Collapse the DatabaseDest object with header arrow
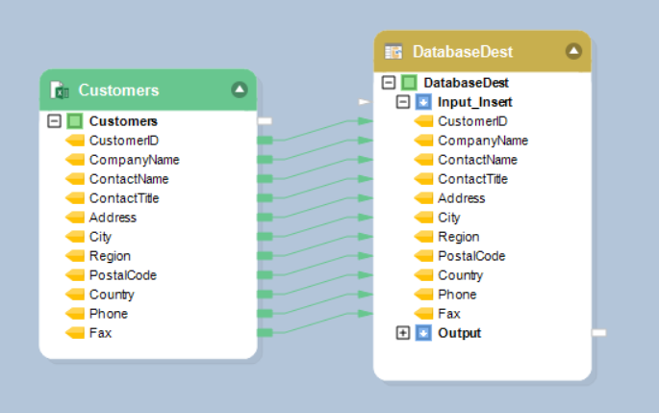 tap(573, 51)
